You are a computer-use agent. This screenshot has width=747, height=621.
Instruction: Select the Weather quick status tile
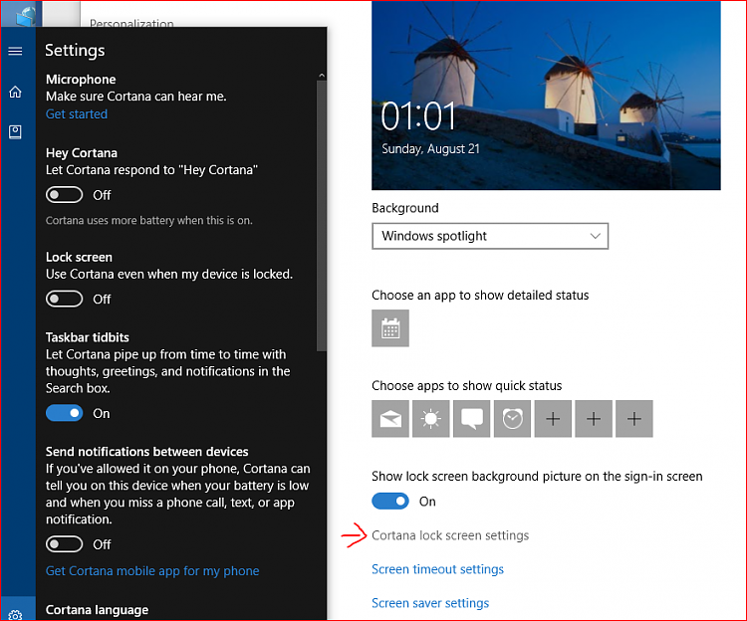430,419
